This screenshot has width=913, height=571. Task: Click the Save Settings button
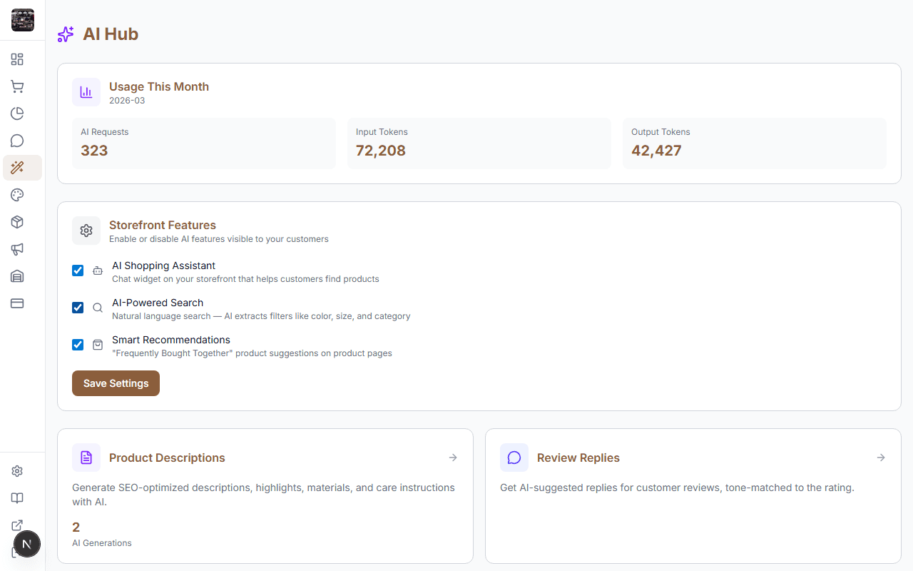pos(116,383)
